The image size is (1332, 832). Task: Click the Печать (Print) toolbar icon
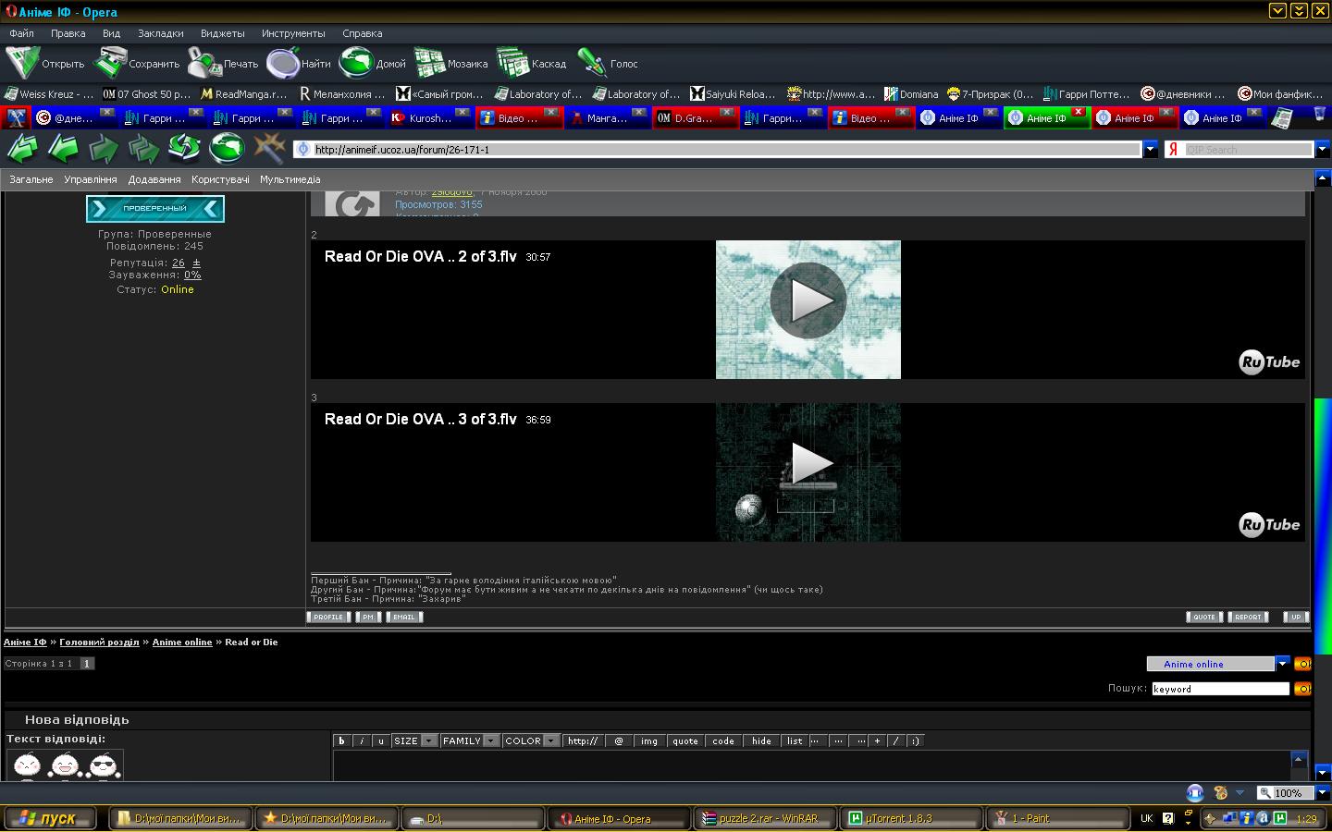pyautogui.click(x=203, y=63)
